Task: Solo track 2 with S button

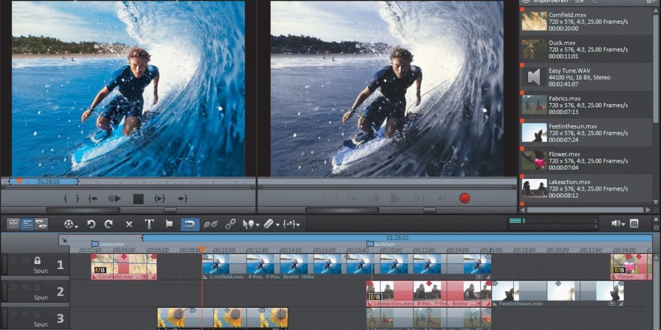Action: point(13,287)
